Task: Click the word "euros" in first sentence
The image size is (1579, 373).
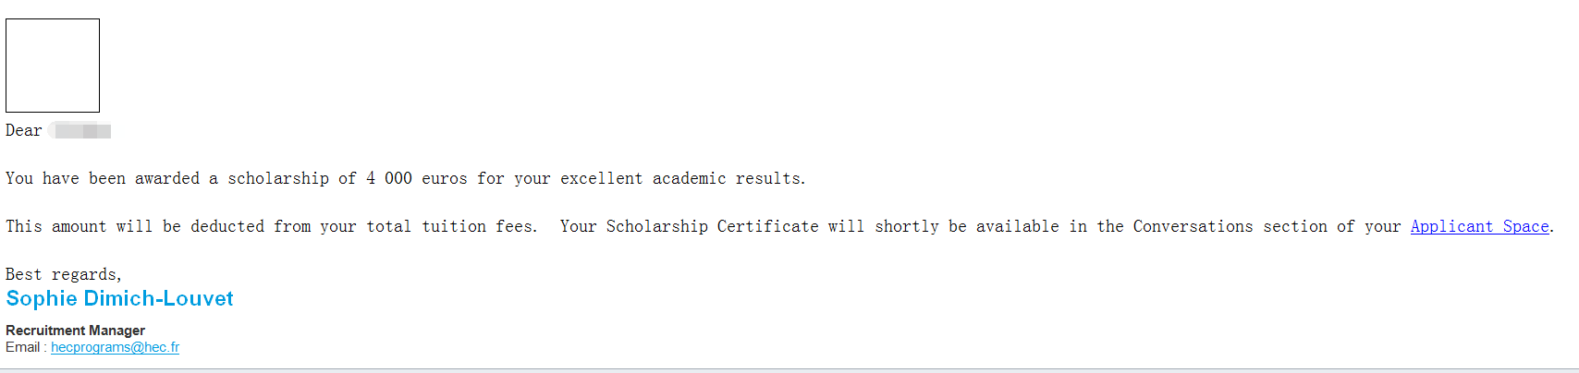Action: click(445, 178)
